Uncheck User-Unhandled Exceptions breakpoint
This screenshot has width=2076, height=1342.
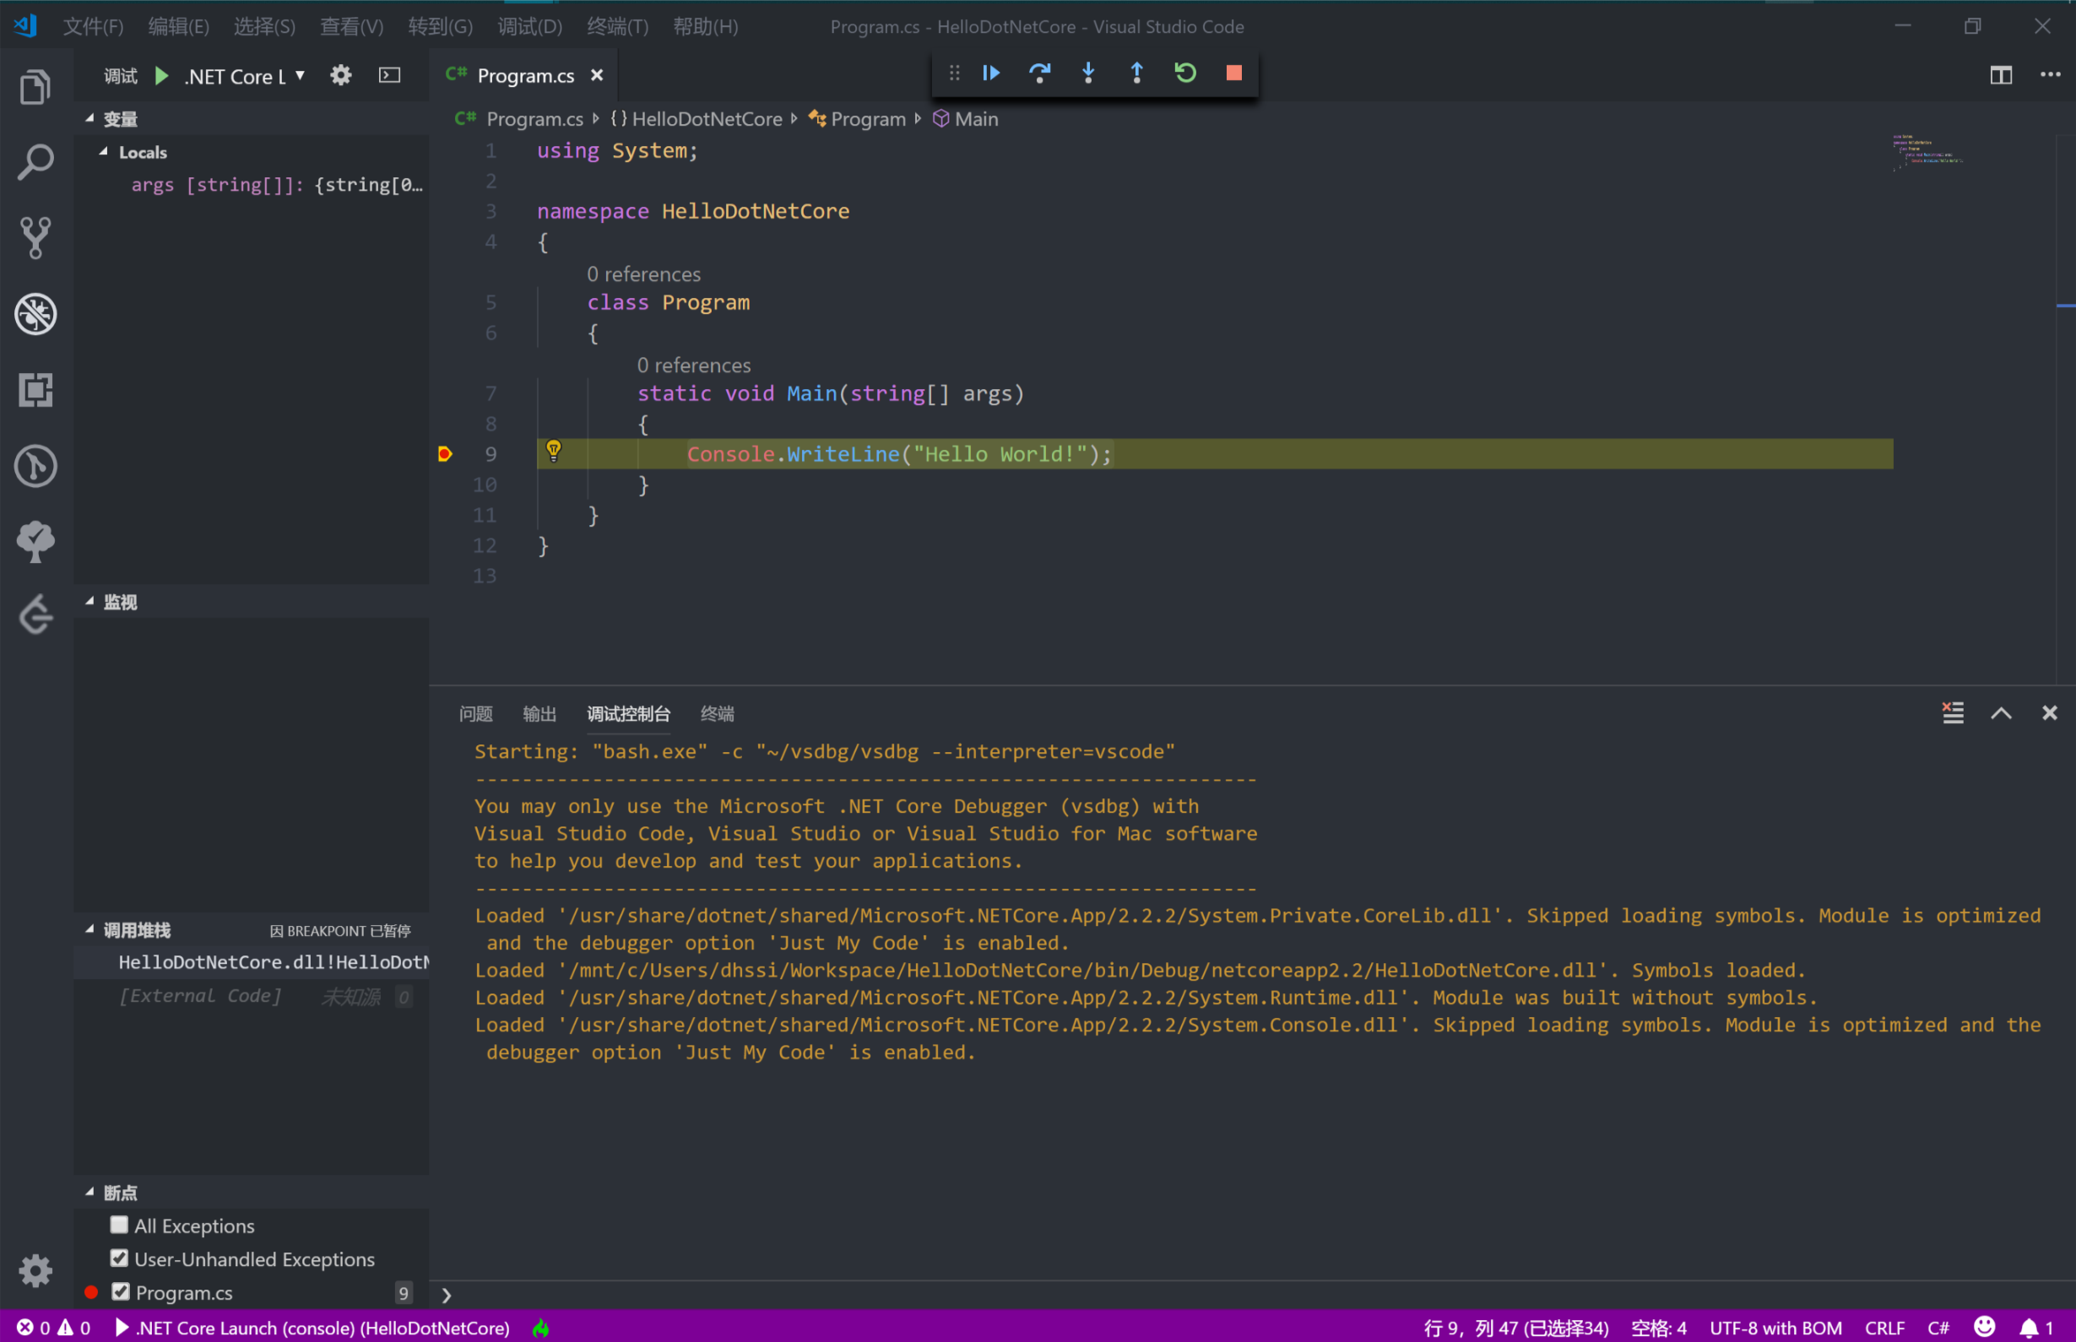click(119, 1258)
